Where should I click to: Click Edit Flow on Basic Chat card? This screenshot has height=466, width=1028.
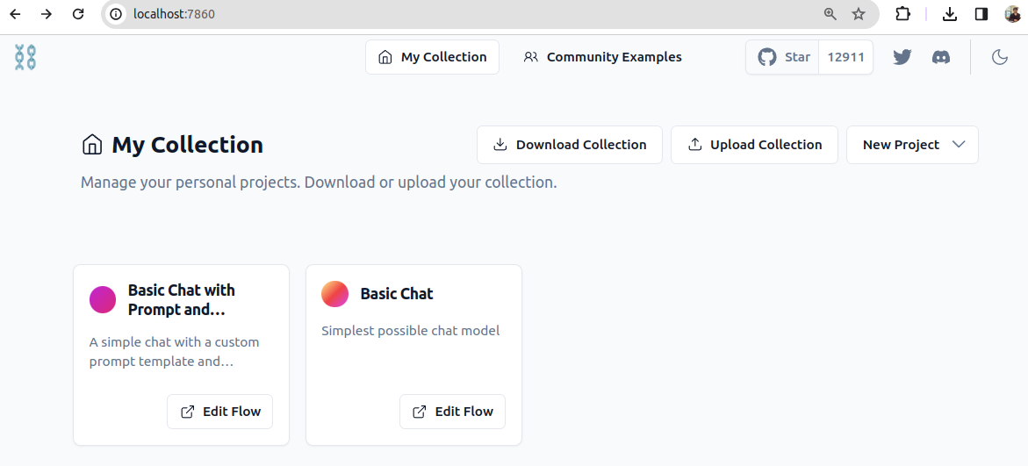tap(452, 412)
